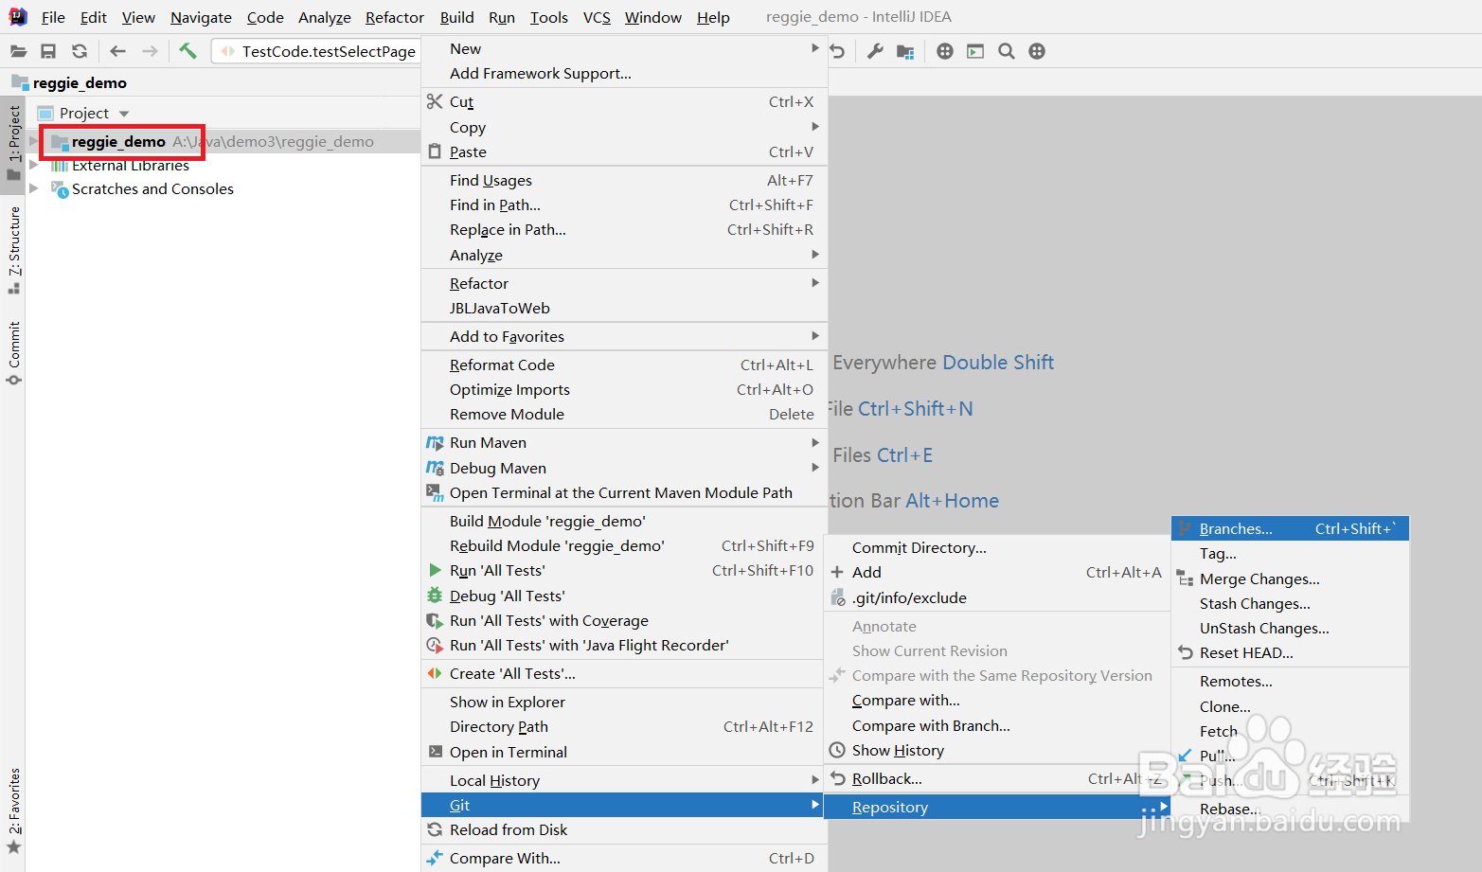Click the Back navigation arrow
Viewport: 1482px width, 872px height.
click(x=117, y=51)
